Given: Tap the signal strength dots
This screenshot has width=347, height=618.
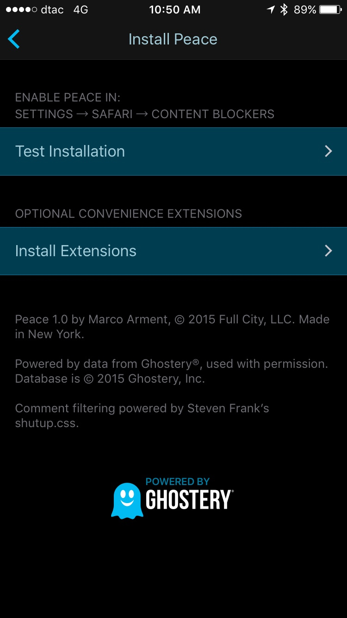Looking at the screenshot, I should click(21, 10).
